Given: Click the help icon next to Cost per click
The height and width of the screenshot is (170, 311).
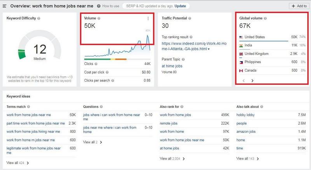Looking at the screenshot, I should click(x=107, y=72).
